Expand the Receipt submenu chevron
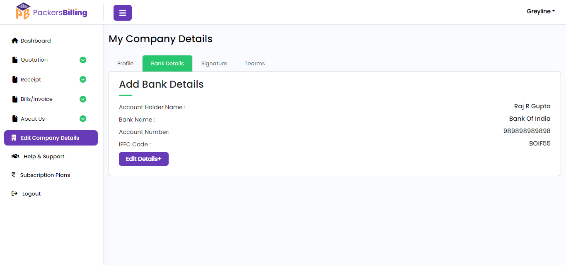The image size is (566, 265). click(x=83, y=79)
